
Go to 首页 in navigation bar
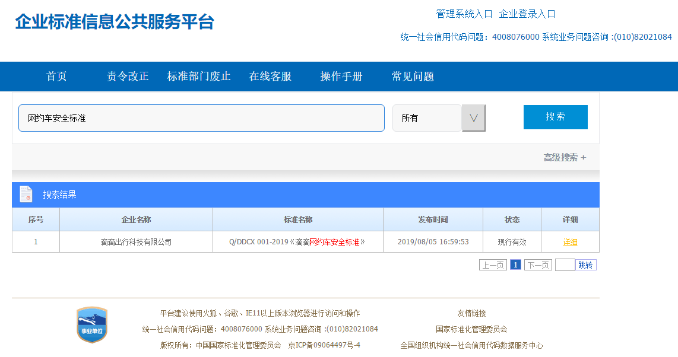point(56,76)
